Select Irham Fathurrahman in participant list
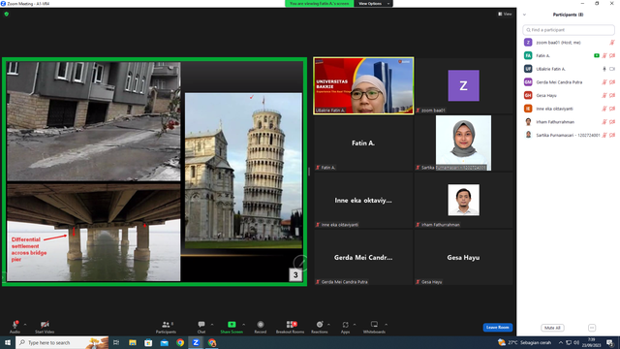 tap(569, 122)
